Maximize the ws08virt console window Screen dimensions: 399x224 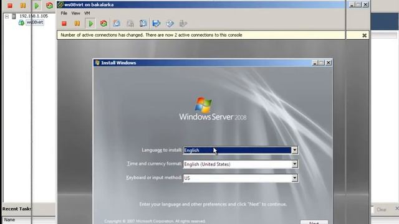pos(358,4)
